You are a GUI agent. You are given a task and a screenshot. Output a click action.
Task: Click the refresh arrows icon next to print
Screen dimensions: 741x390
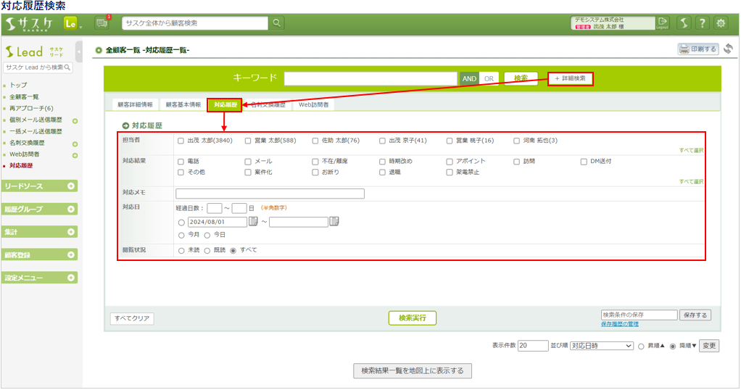(727, 49)
